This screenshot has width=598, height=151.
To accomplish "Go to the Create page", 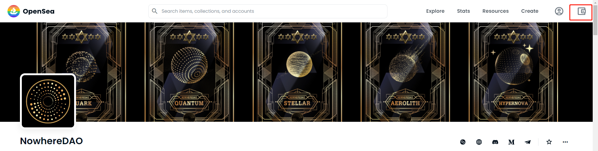I will tap(529, 11).
